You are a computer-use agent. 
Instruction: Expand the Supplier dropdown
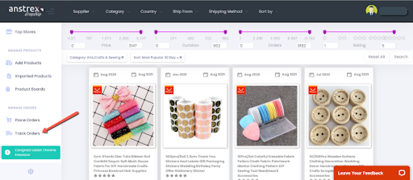(83, 12)
